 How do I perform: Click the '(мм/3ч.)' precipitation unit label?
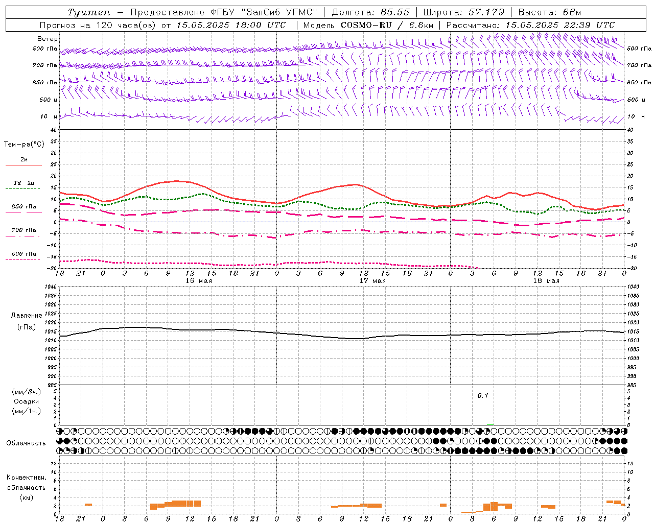[27, 392]
